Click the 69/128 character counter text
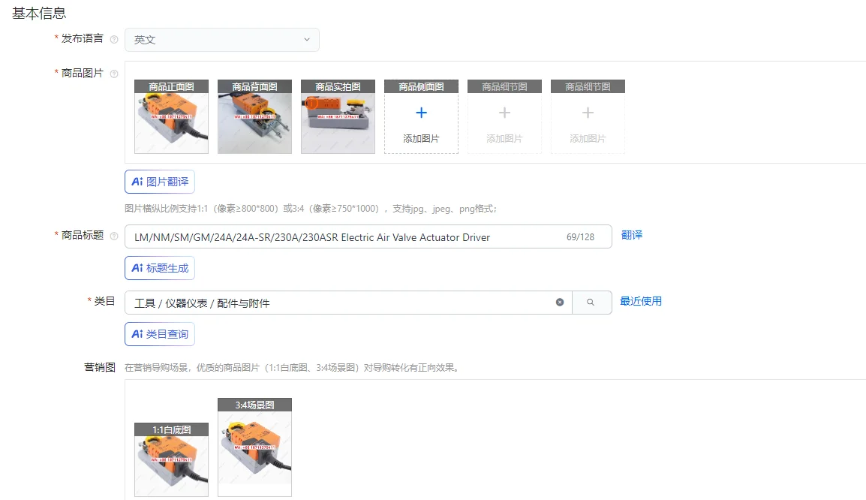The height and width of the screenshot is (500, 866). pos(581,237)
